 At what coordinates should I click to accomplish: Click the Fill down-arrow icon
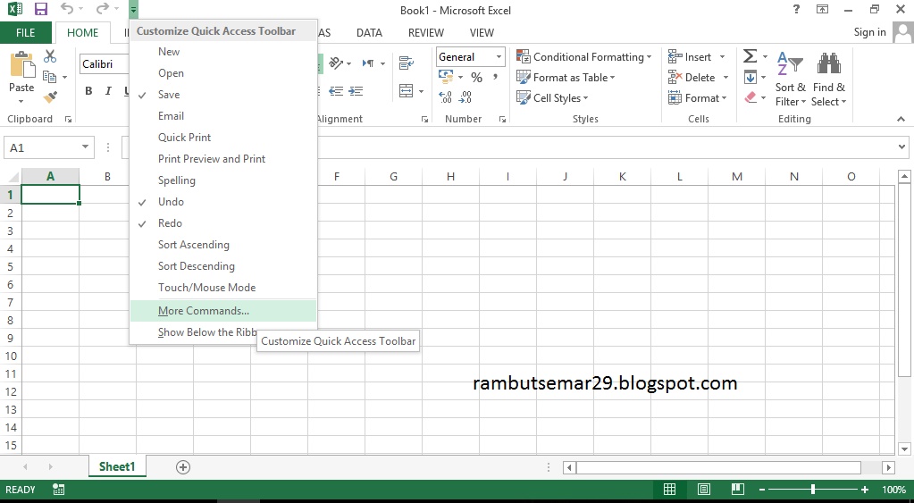click(x=750, y=77)
